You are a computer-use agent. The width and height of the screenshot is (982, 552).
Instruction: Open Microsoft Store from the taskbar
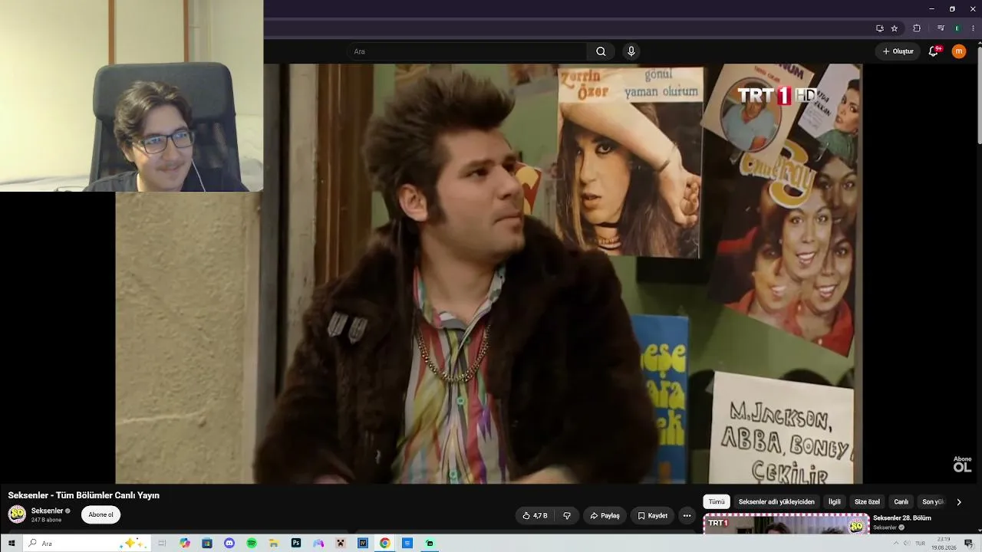(207, 544)
